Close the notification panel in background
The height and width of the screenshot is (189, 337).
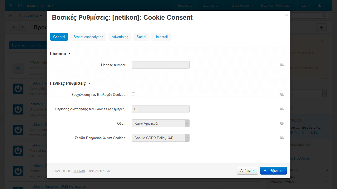tap(322, 41)
